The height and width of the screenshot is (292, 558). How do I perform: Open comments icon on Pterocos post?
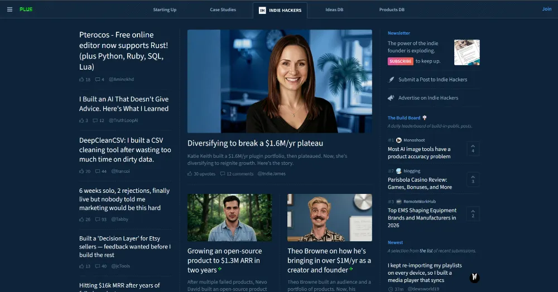98,80
